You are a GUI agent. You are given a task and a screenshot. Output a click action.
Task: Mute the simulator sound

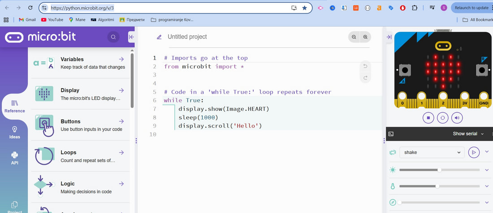457,118
